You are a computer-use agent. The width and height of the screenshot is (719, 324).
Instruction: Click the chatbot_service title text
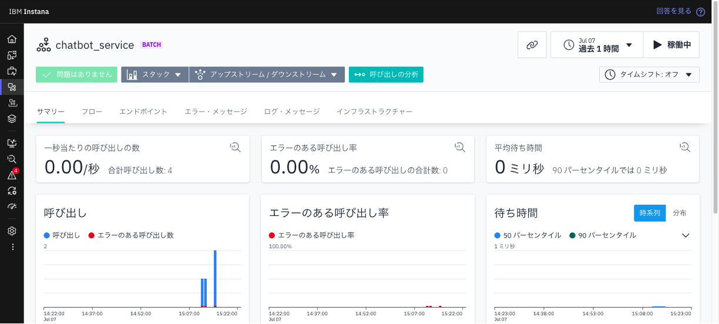tap(95, 45)
